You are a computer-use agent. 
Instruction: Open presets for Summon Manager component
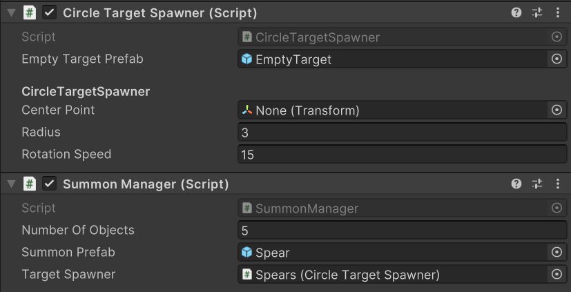[537, 184]
